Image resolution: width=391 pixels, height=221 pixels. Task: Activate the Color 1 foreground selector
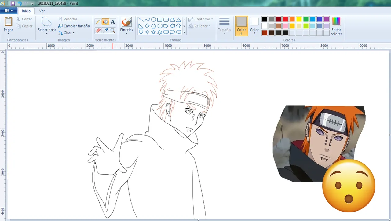tap(241, 26)
